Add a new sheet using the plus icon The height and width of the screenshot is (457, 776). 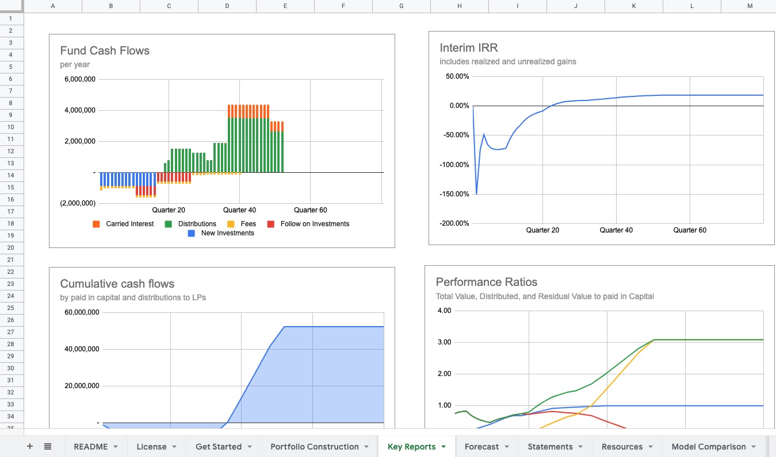click(29, 446)
